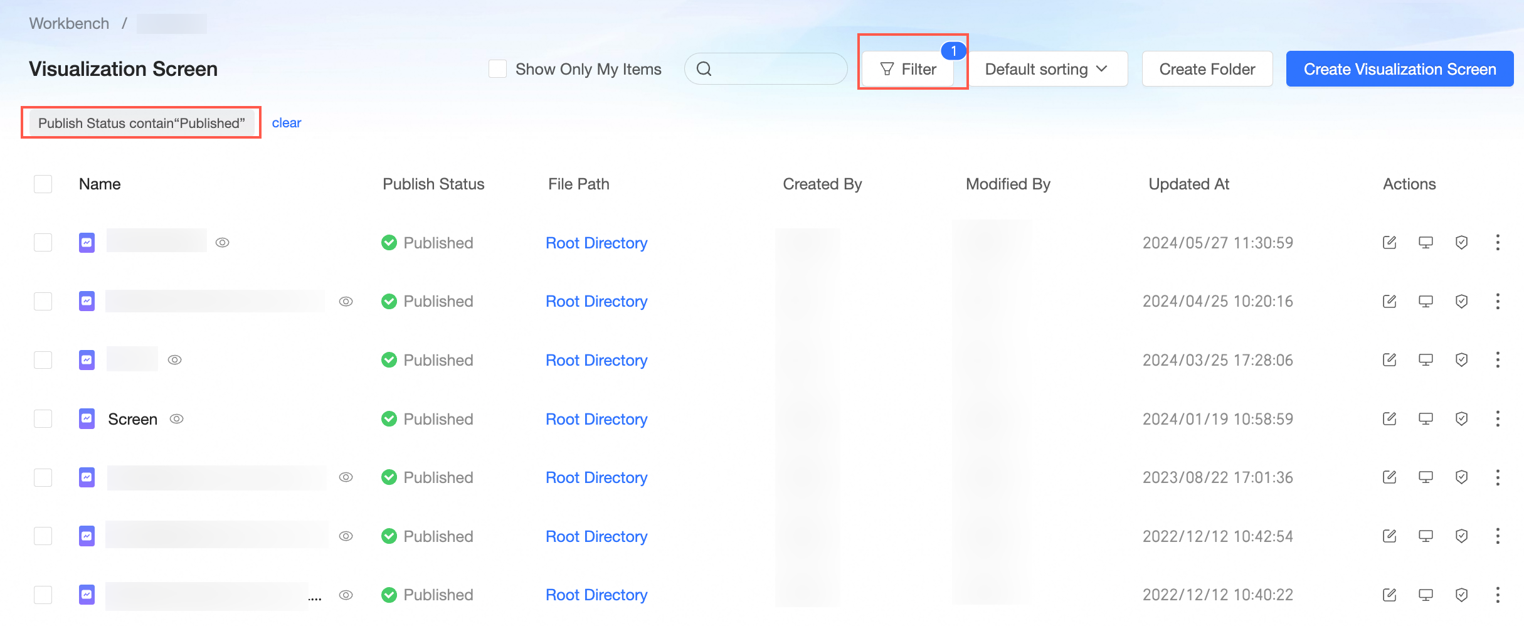Screen dimensions: 1524x626
Task: Open Root Directory for row 2024/05/27 11:30:59
Action: coord(596,243)
